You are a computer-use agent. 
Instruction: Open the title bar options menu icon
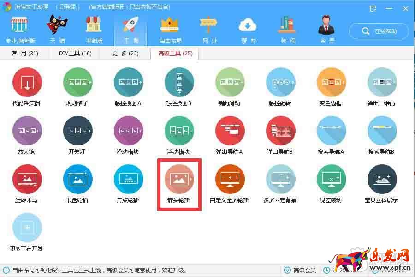point(373,8)
